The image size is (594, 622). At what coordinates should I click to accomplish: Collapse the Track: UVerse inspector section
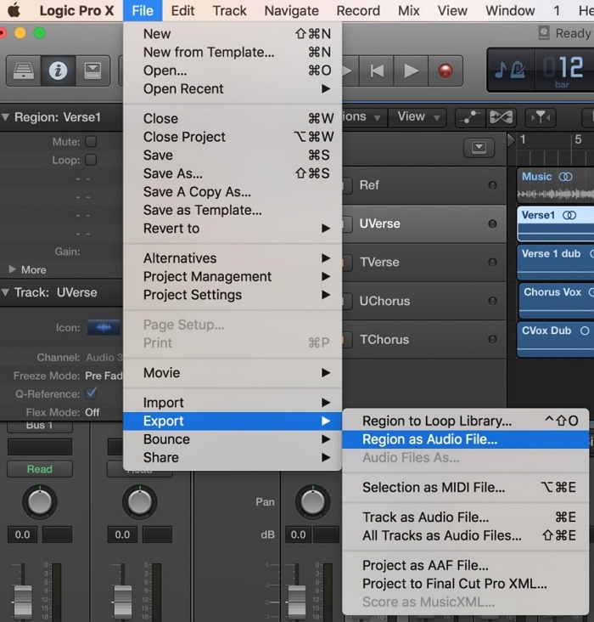pos(6,292)
